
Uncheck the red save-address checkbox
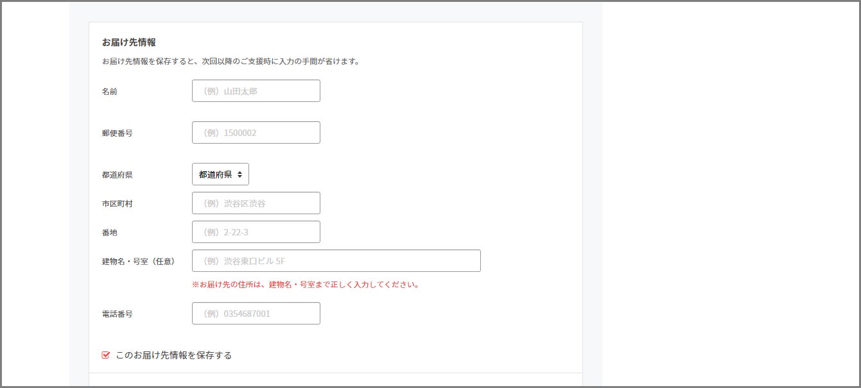[106, 355]
